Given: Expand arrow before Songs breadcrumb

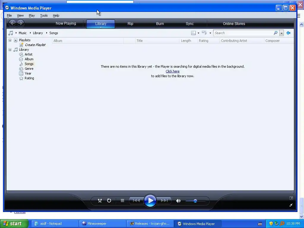Looking at the screenshot, I should pos(47,33).
